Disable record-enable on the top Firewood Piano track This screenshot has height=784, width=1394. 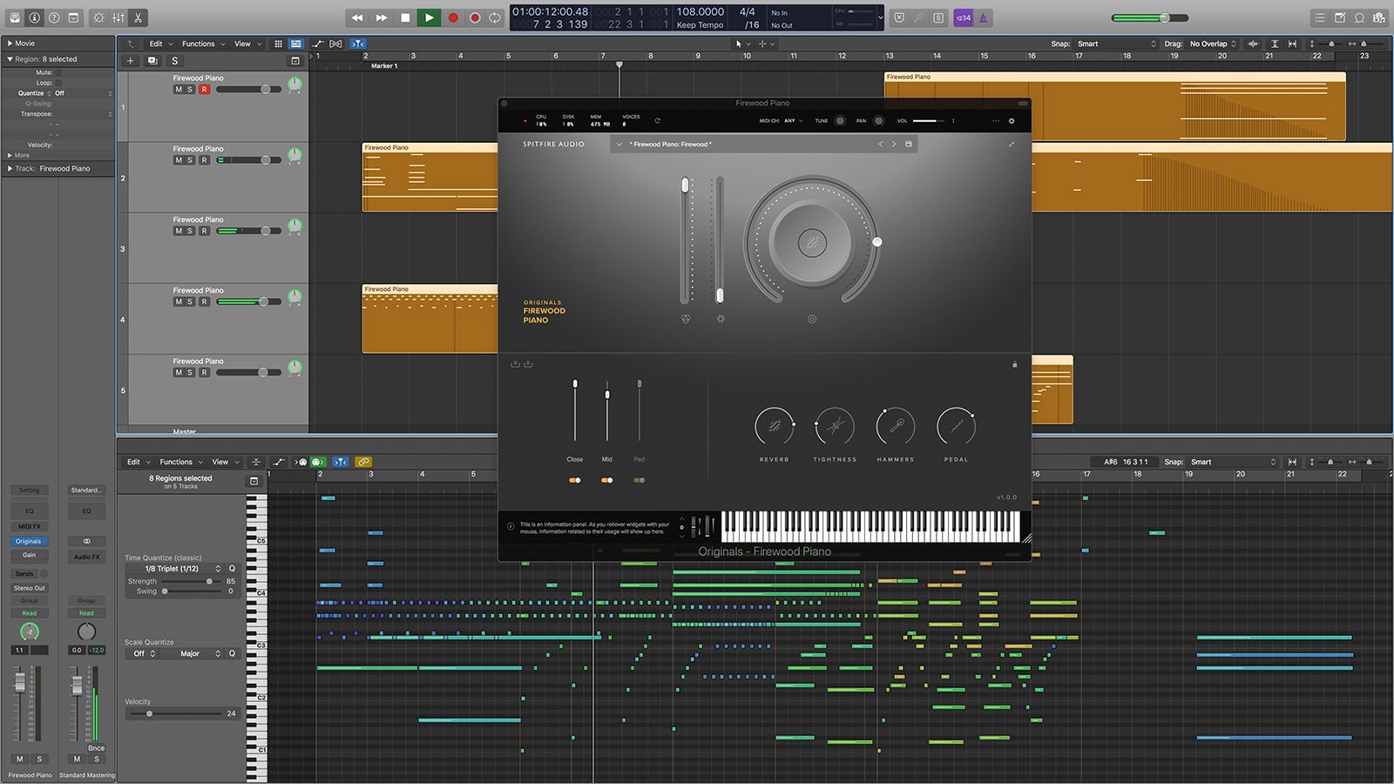pos(204,89)
